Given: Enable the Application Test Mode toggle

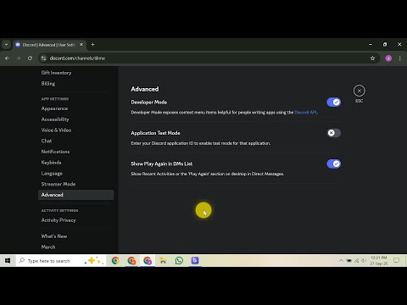Looking at the screenshot, I should (333, 133).
